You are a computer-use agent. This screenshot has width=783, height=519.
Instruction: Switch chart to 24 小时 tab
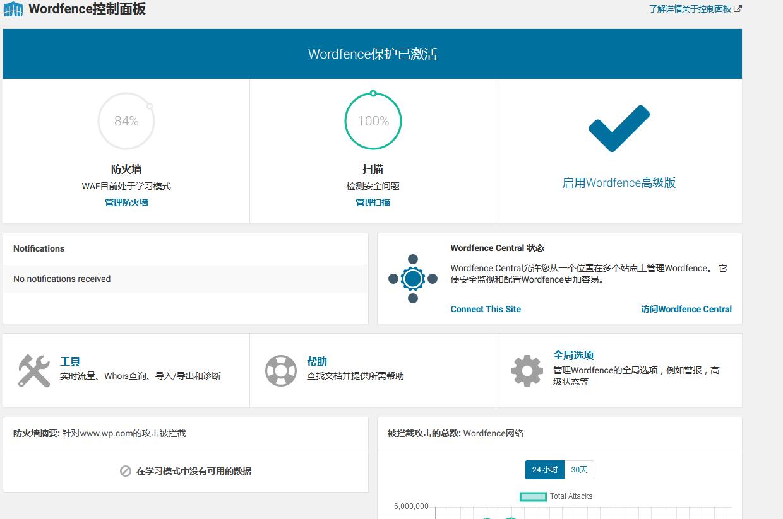point(545,470)
